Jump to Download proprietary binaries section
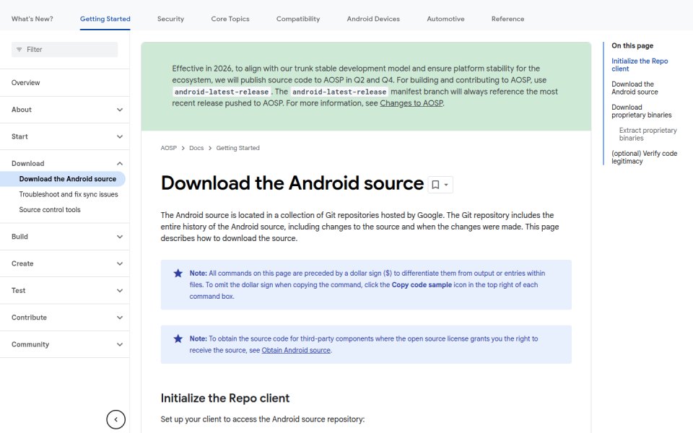The width and height of the screenshot is (693, 433). coord(642,111)
